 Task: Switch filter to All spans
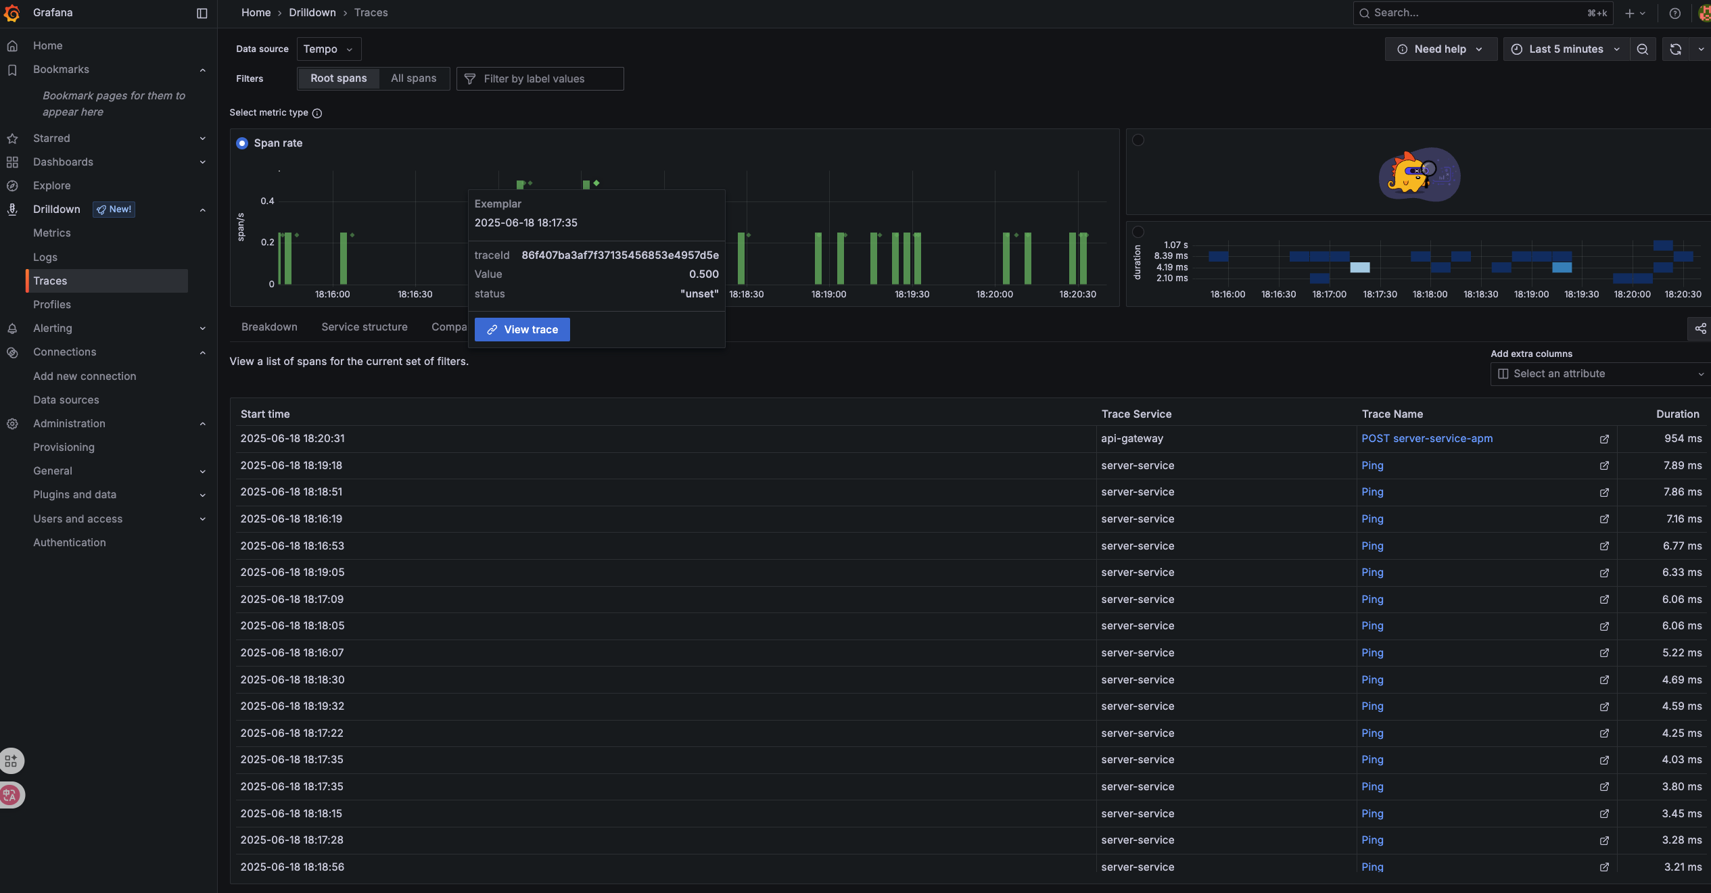tap(413, 78)
